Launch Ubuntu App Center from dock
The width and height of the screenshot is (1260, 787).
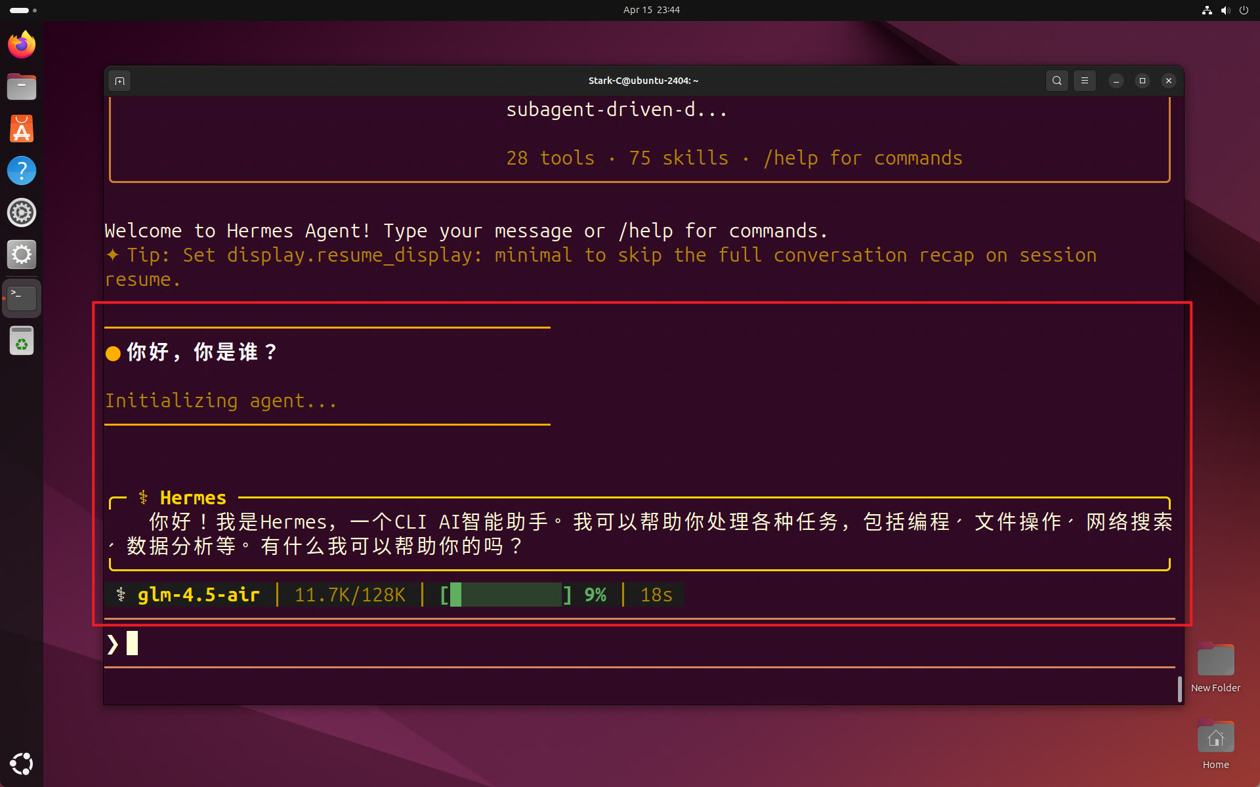click(22, 129)
